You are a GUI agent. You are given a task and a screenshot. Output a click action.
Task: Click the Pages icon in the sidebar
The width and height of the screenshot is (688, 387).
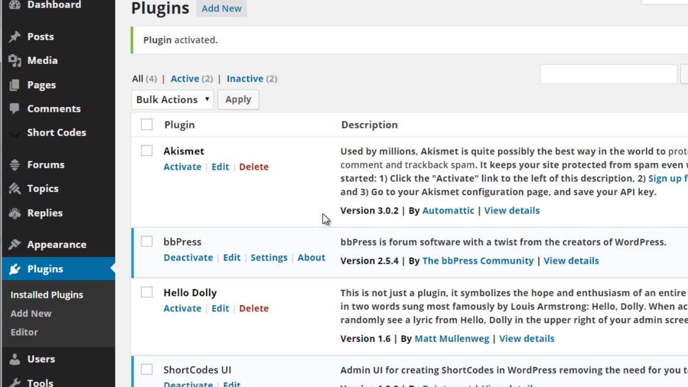(x=15, y=84)
